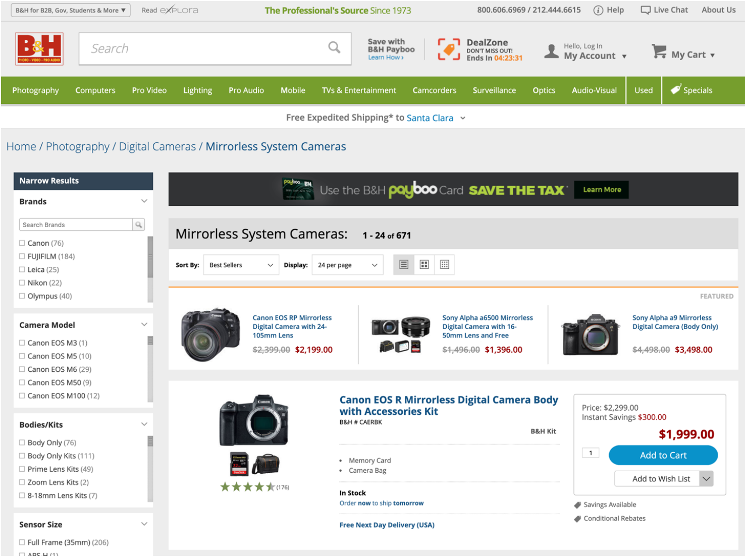
Task: Click the Digital Cameras breadcrumb link
Action: pos(157,147)
